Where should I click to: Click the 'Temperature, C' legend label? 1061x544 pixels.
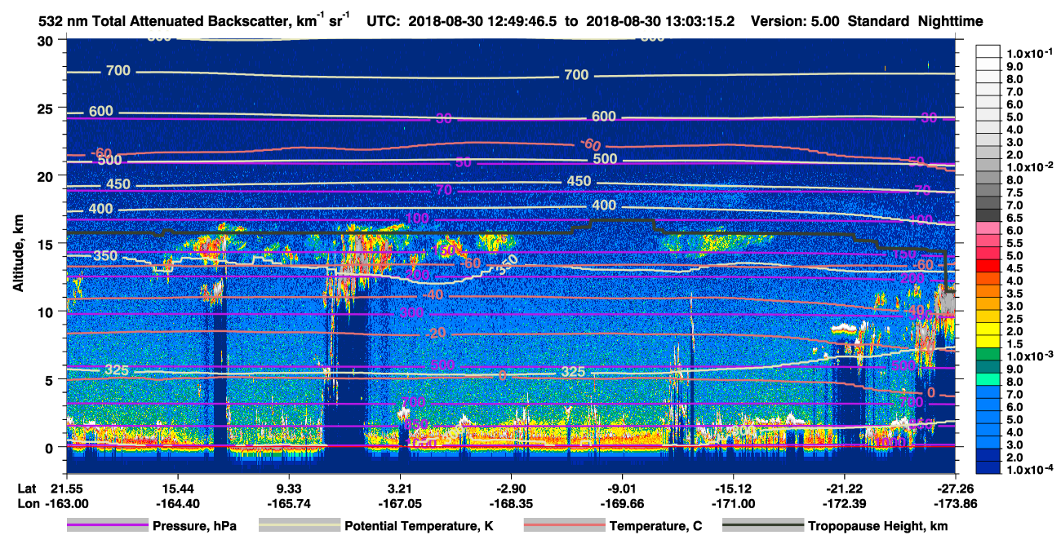pyautogui.click(x=655, y=526)
